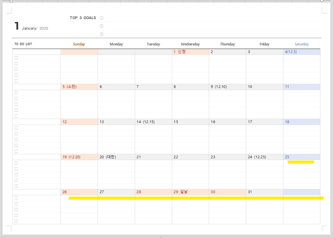Select the 29 설날 holiday cell
The image size is (333, 238).
point(190,192)
